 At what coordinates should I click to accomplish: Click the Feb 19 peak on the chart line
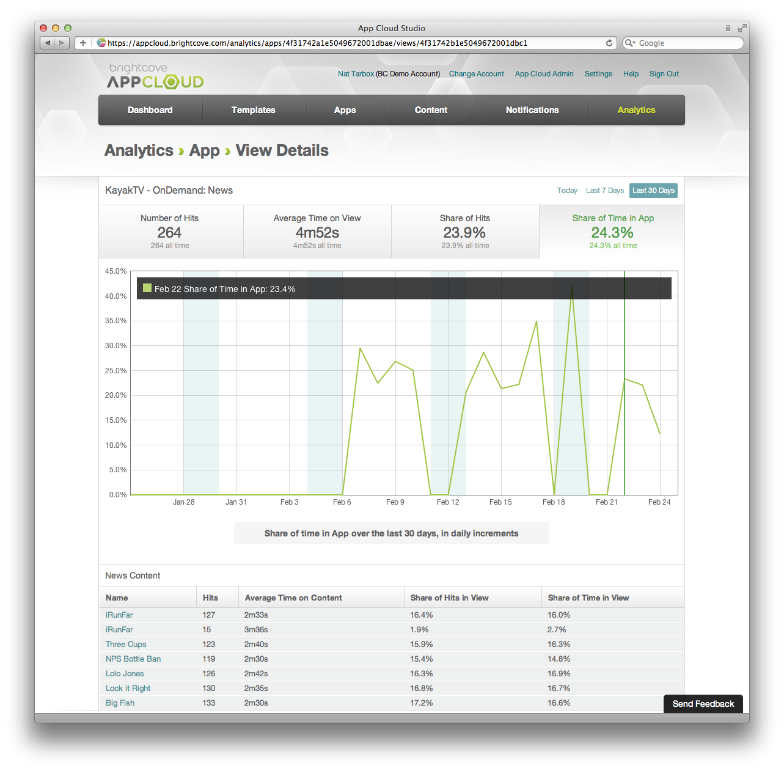(x=572, y=287)
